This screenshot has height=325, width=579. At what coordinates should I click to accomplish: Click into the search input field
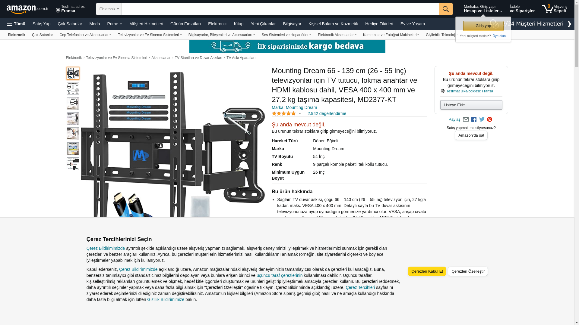point(280,9)
